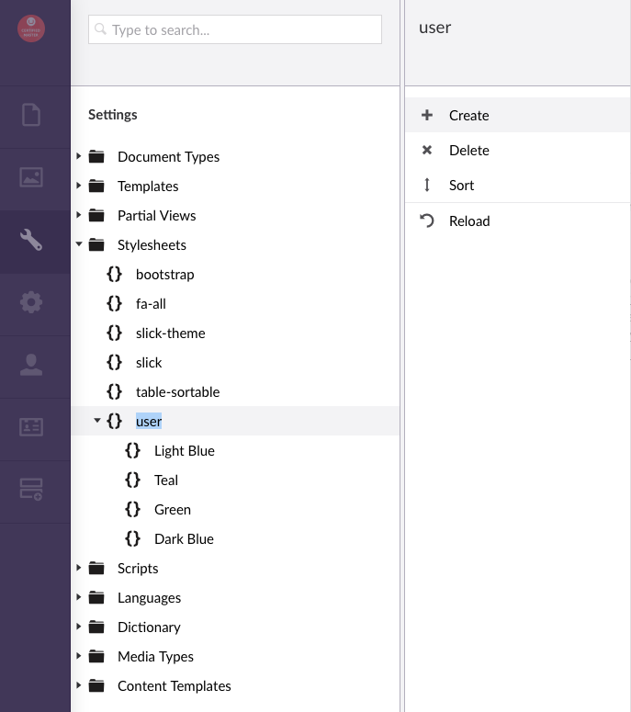This screenshot has width=631, height=712.
Task: Click Reload in the actions menu
Action: coord(468,221)
